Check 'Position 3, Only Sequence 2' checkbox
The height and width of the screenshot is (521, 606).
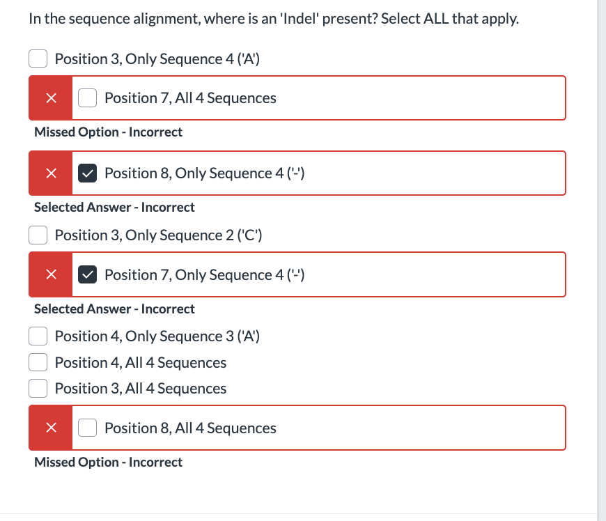38,235
